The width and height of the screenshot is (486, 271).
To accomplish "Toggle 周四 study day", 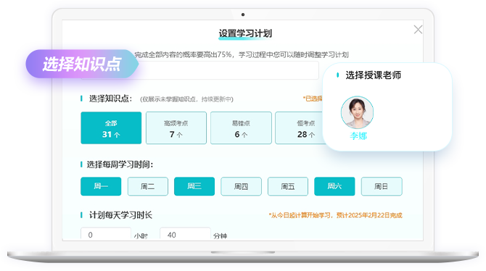I will tap(241, 186).
